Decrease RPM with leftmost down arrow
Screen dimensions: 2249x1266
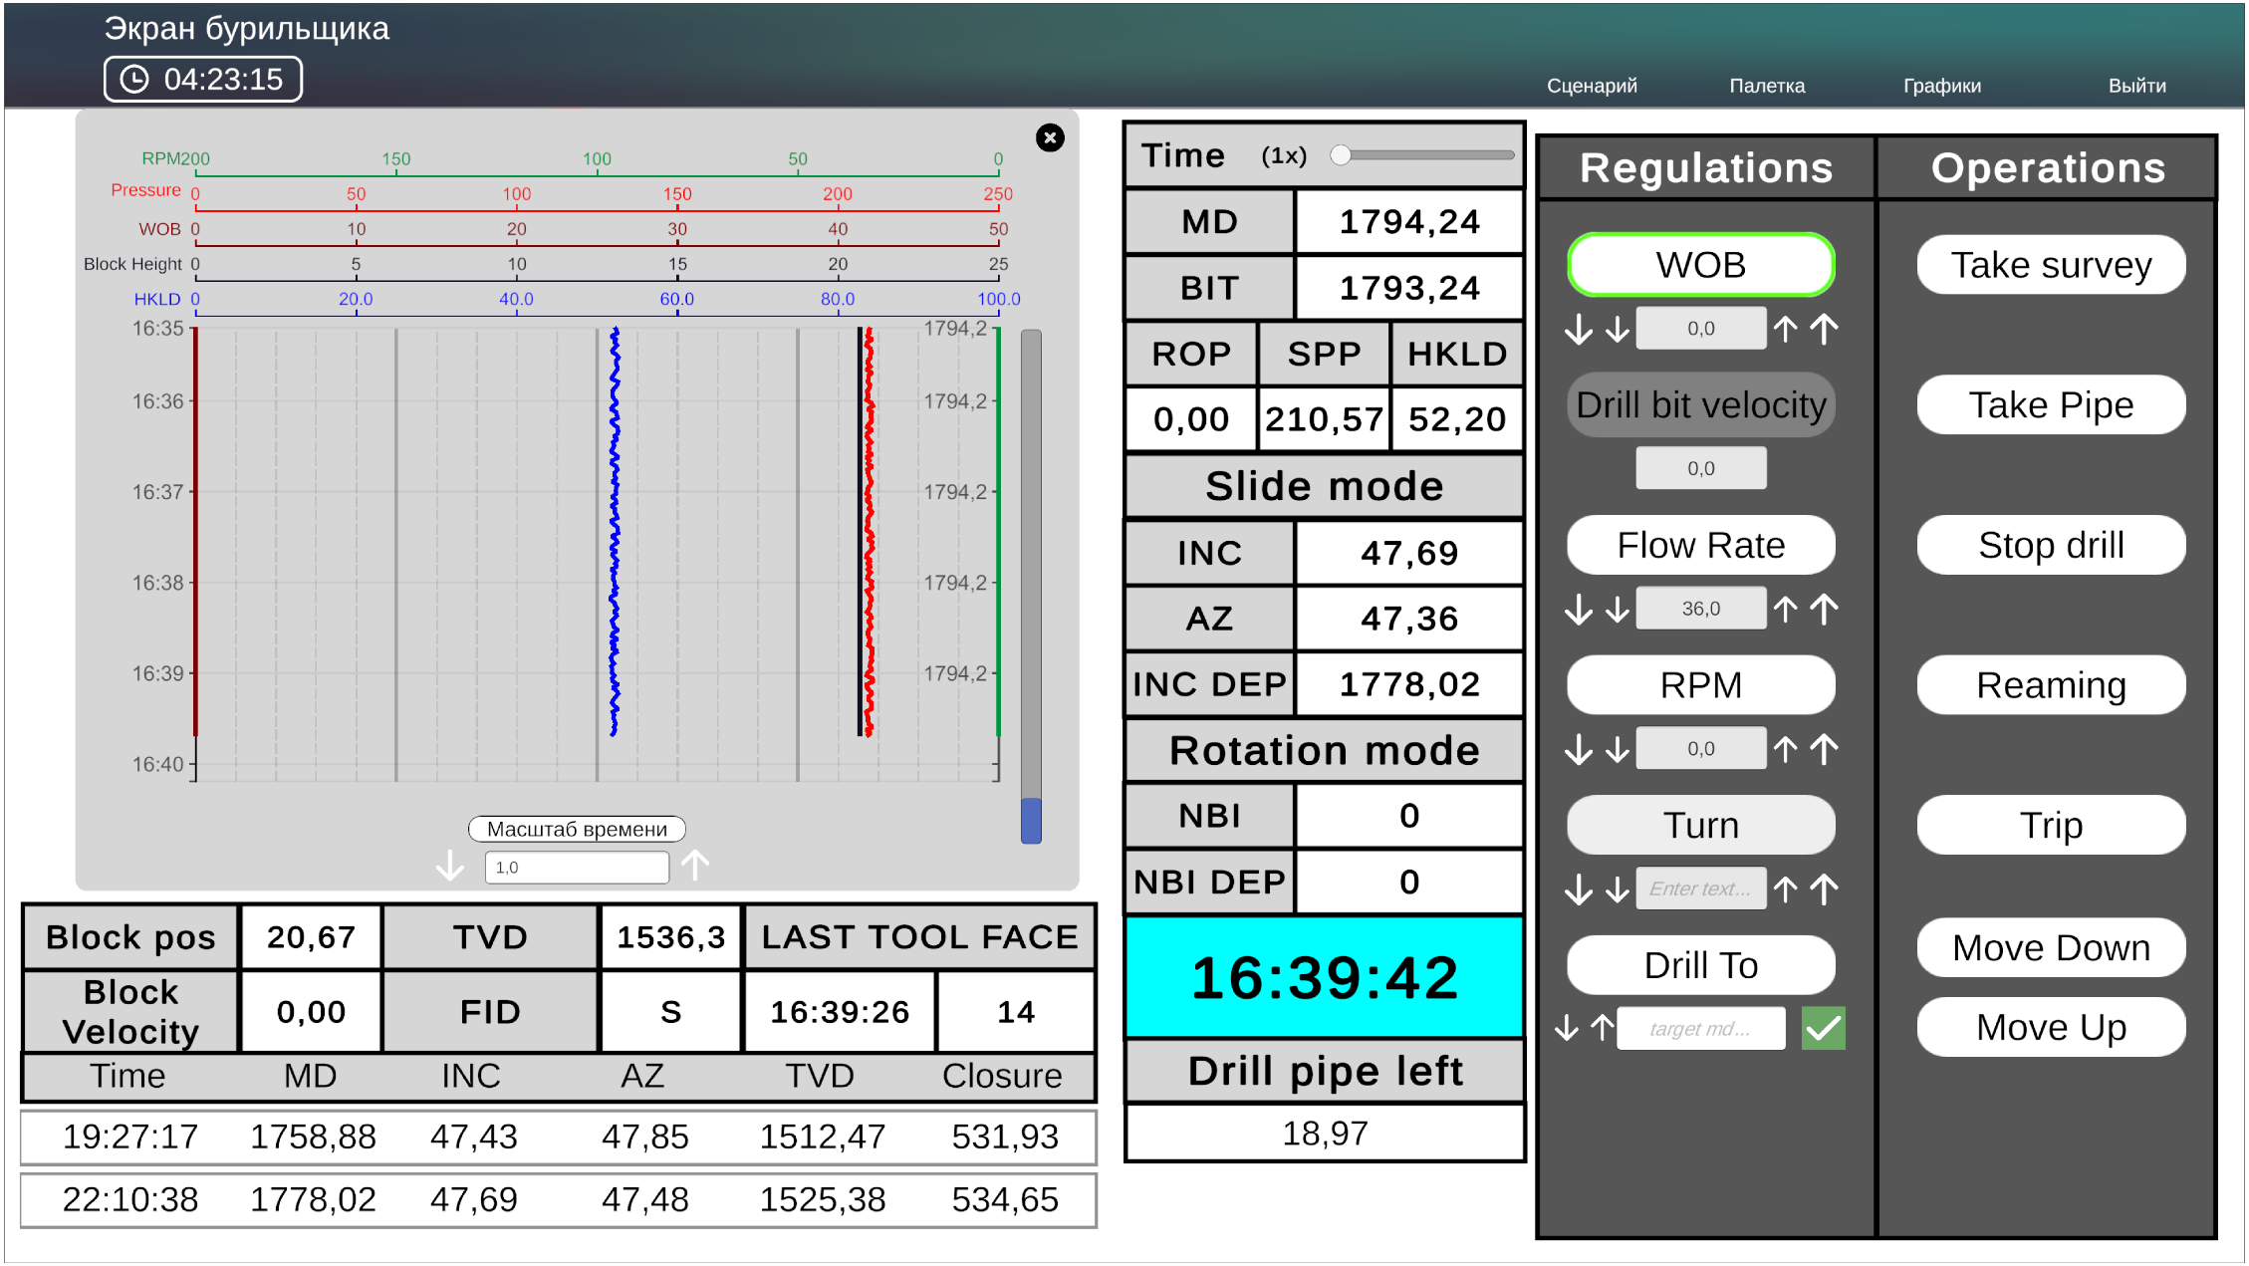pyautogui.click(x=1578, y=749)
